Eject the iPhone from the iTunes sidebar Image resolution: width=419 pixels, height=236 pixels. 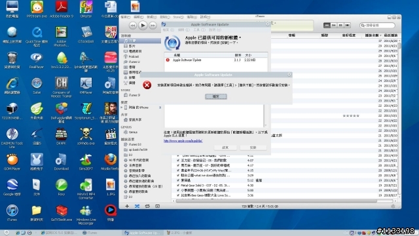160,108
